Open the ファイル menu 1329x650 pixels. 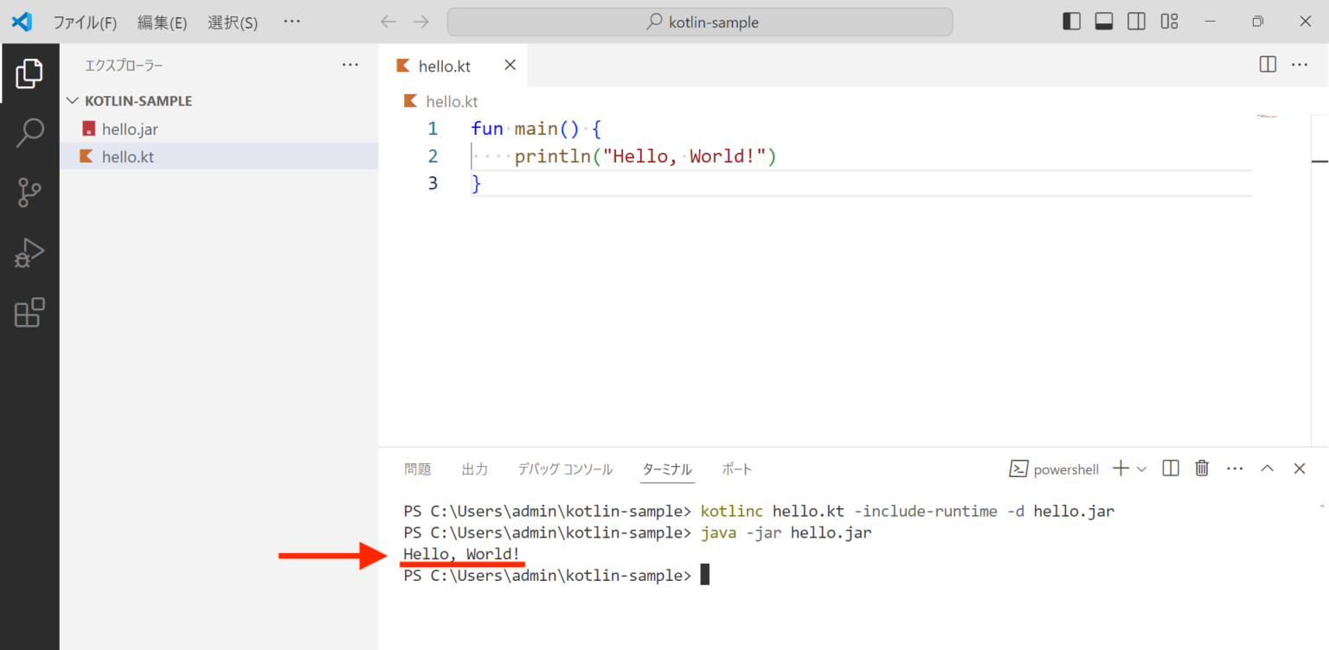(86, 22)
